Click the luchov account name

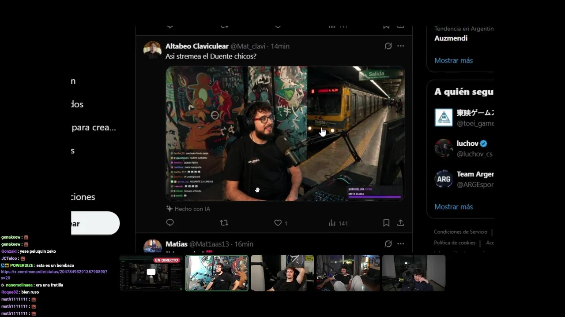pyautogui.click(x=467, y=144)
